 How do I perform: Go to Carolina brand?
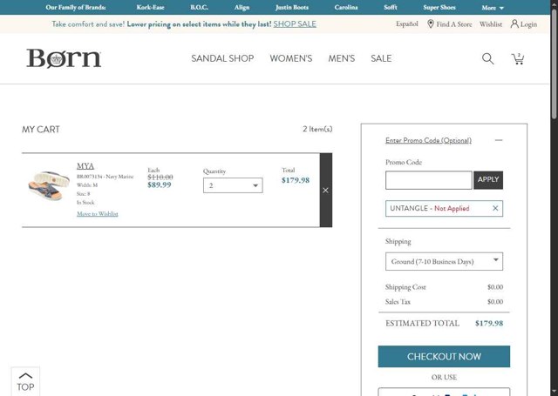pos(346,8)
